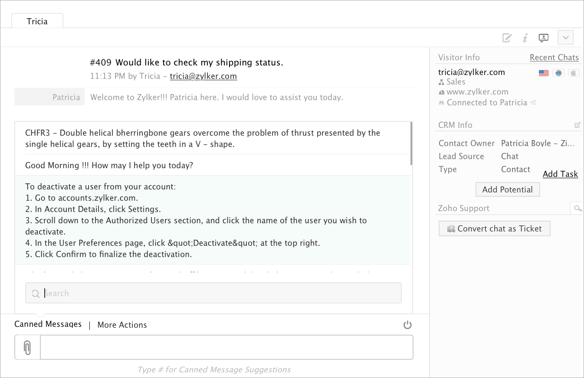Click the US flag icon
This screenshot has height=378, width=584.
[544, 73]
